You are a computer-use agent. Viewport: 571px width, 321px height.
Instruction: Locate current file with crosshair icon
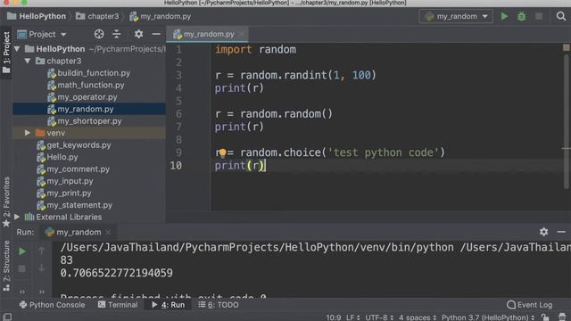click(x=99, y=34)
